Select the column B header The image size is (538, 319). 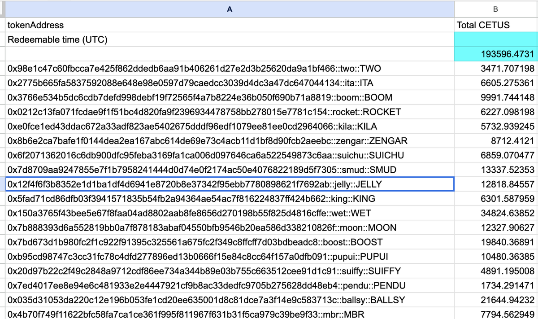496,9
